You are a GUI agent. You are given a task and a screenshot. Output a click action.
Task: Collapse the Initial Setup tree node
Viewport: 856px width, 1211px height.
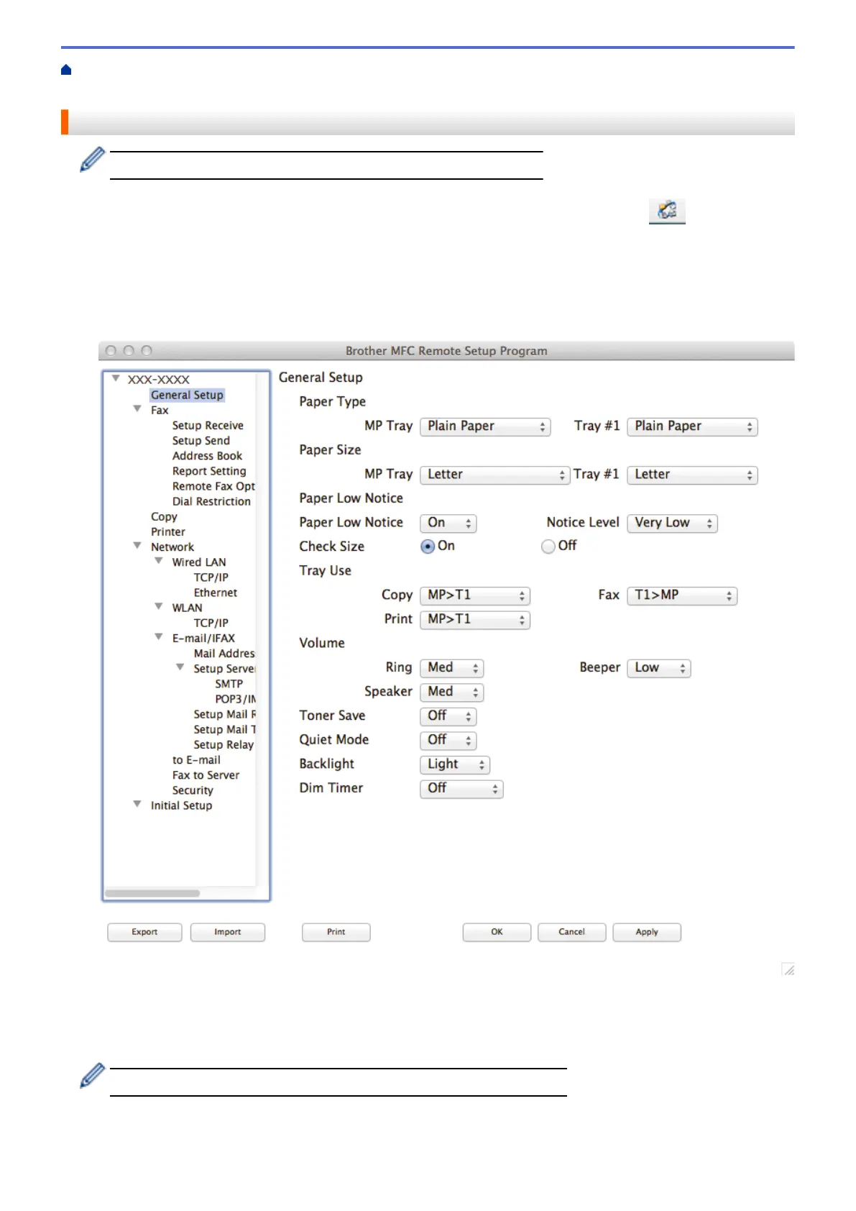[137, 805]
